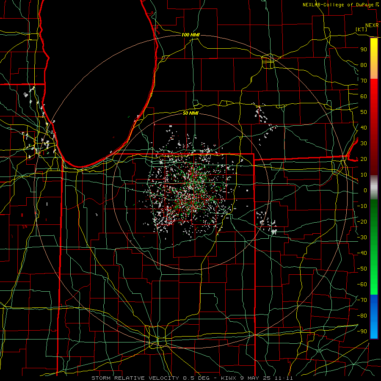Click the -40 value on the velocity scale

(x=362, y=253)
